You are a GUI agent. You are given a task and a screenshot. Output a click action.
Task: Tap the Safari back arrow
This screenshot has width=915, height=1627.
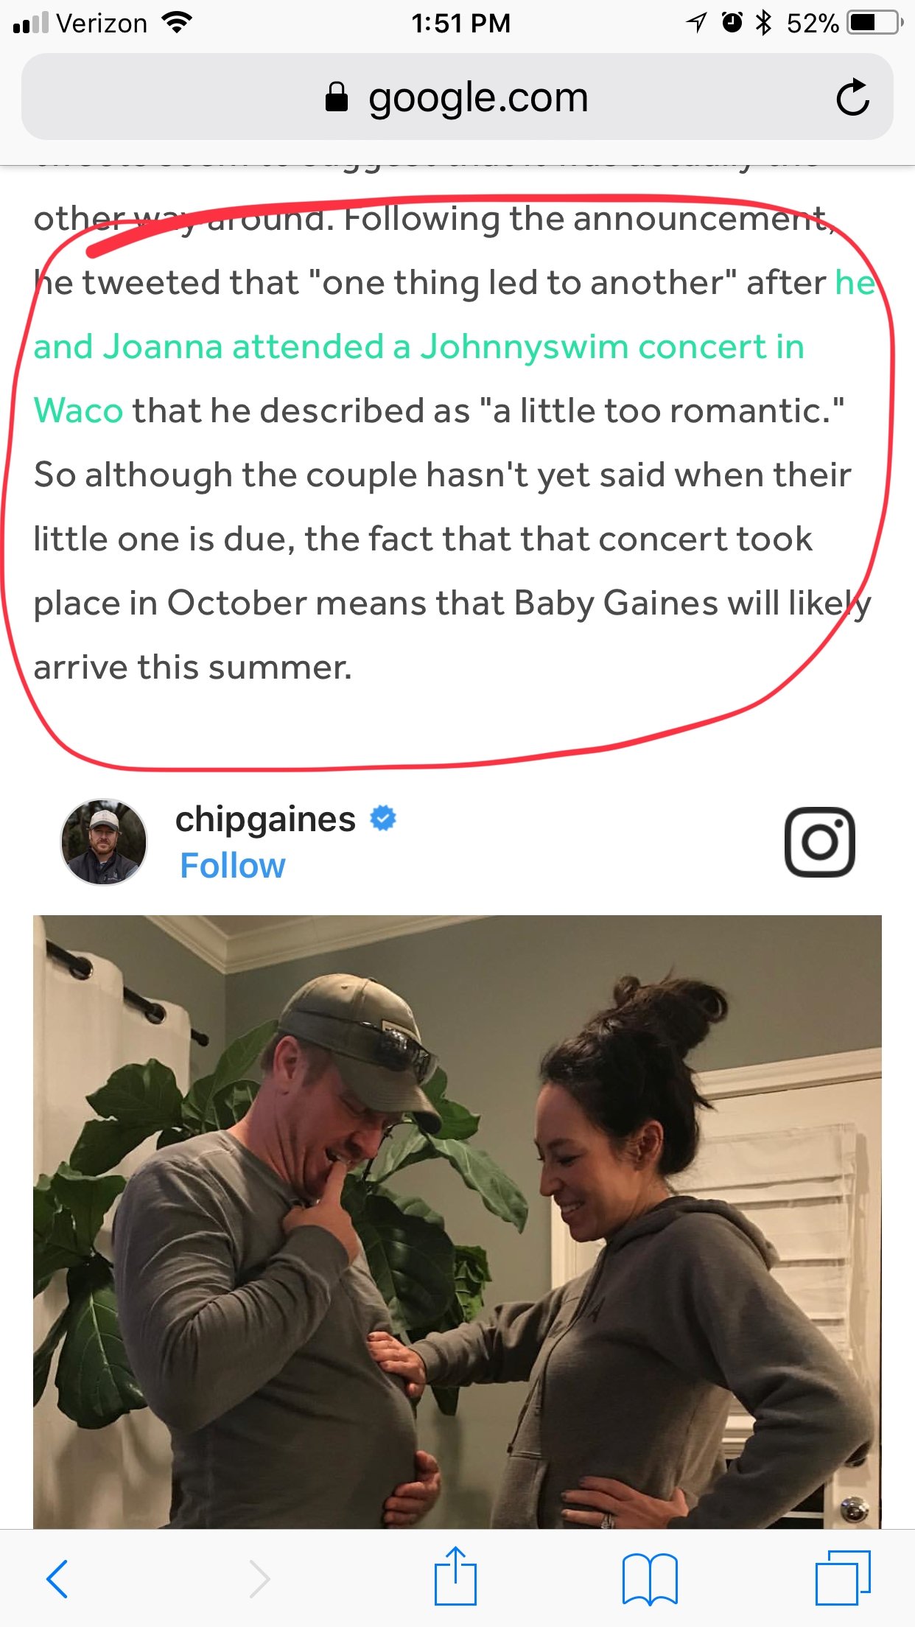click(x=57, y=1578)
